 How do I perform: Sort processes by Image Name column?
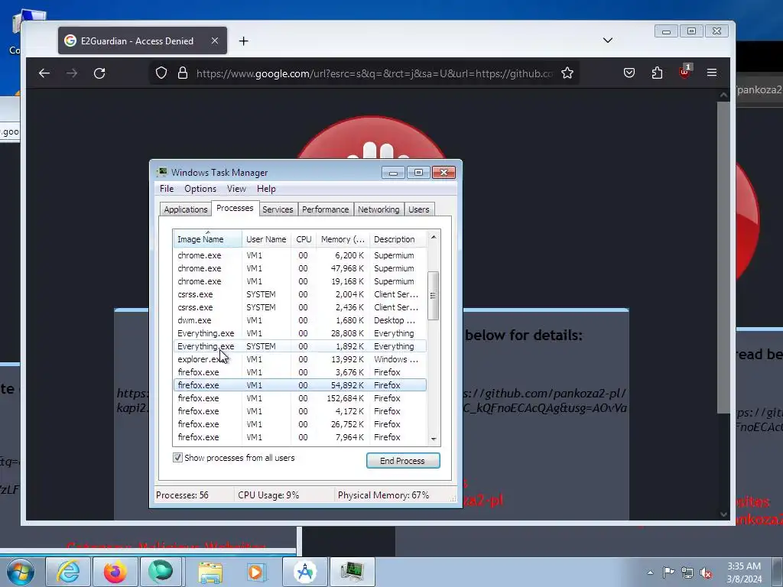(x=208, y=239)
